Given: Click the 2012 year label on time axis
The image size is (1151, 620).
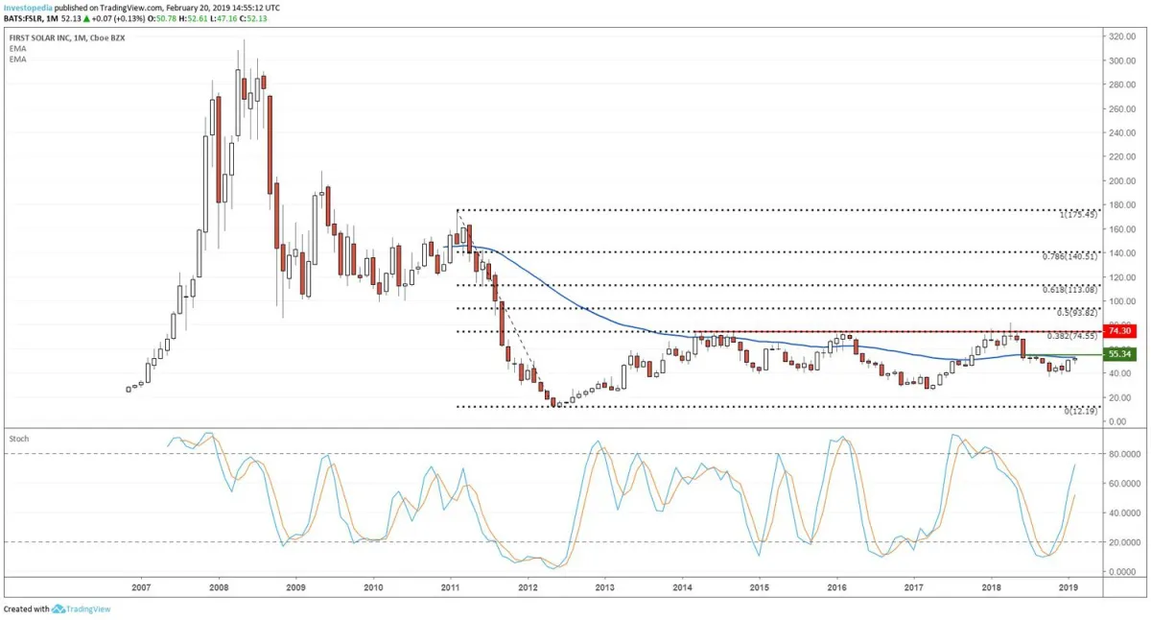Looking at the screenshot, I should [528, 586].
